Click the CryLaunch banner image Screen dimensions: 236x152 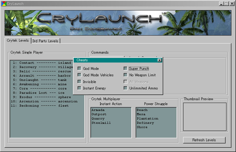click(118, 23)
